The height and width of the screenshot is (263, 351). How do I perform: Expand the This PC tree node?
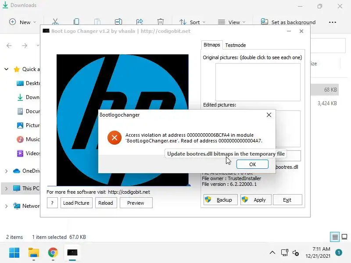coord(7,188)
